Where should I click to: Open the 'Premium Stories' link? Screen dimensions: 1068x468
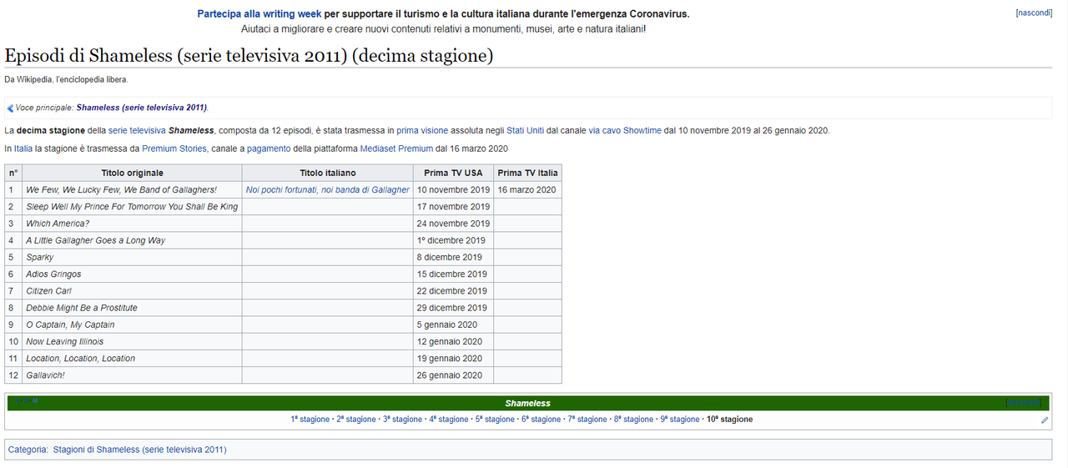(x=174, y=149)
